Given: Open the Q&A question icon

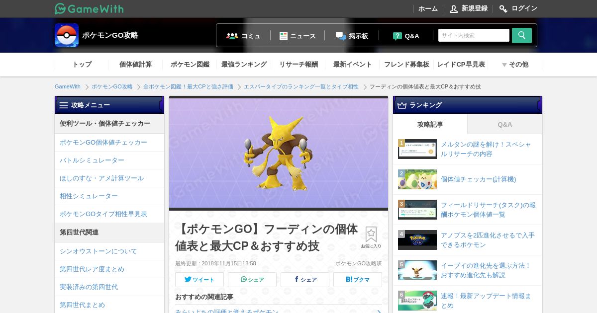Looking at the screenshot, I should pyautogui.click(x=398, y=36).
